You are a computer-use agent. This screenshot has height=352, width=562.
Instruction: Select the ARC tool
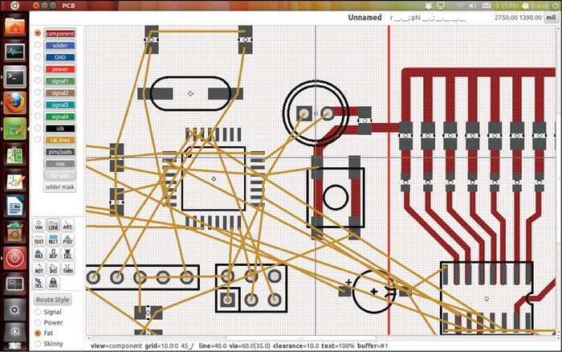pos(68,226)
